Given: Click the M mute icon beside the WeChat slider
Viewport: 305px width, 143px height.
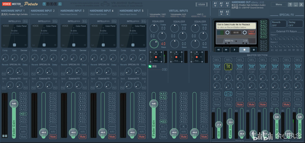Looking at the screenshot, I should 165,69.
